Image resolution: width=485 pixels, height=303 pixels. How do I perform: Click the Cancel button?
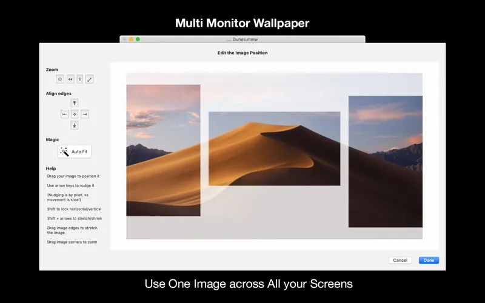coord(400,261)
